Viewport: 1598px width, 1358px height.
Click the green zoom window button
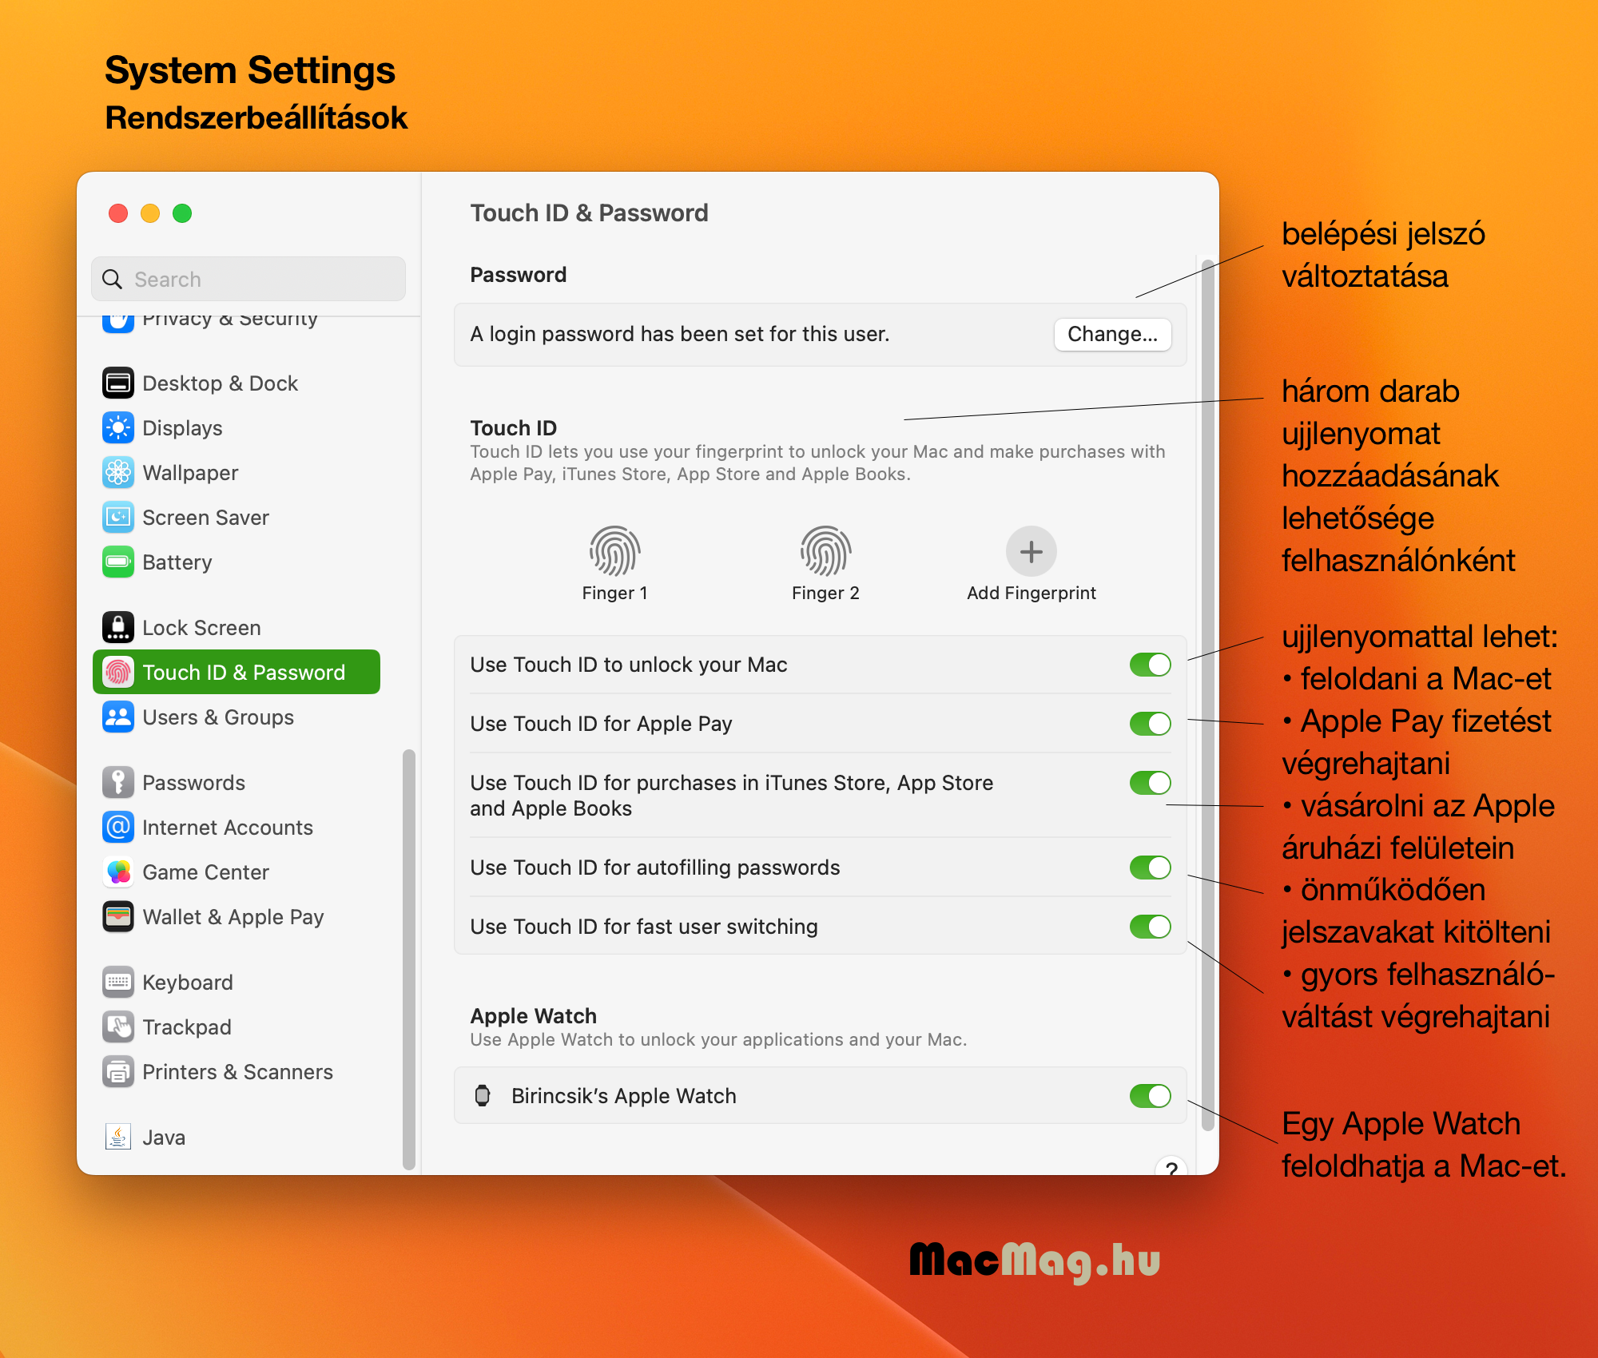pyautogui.click(x=182, y=213)
